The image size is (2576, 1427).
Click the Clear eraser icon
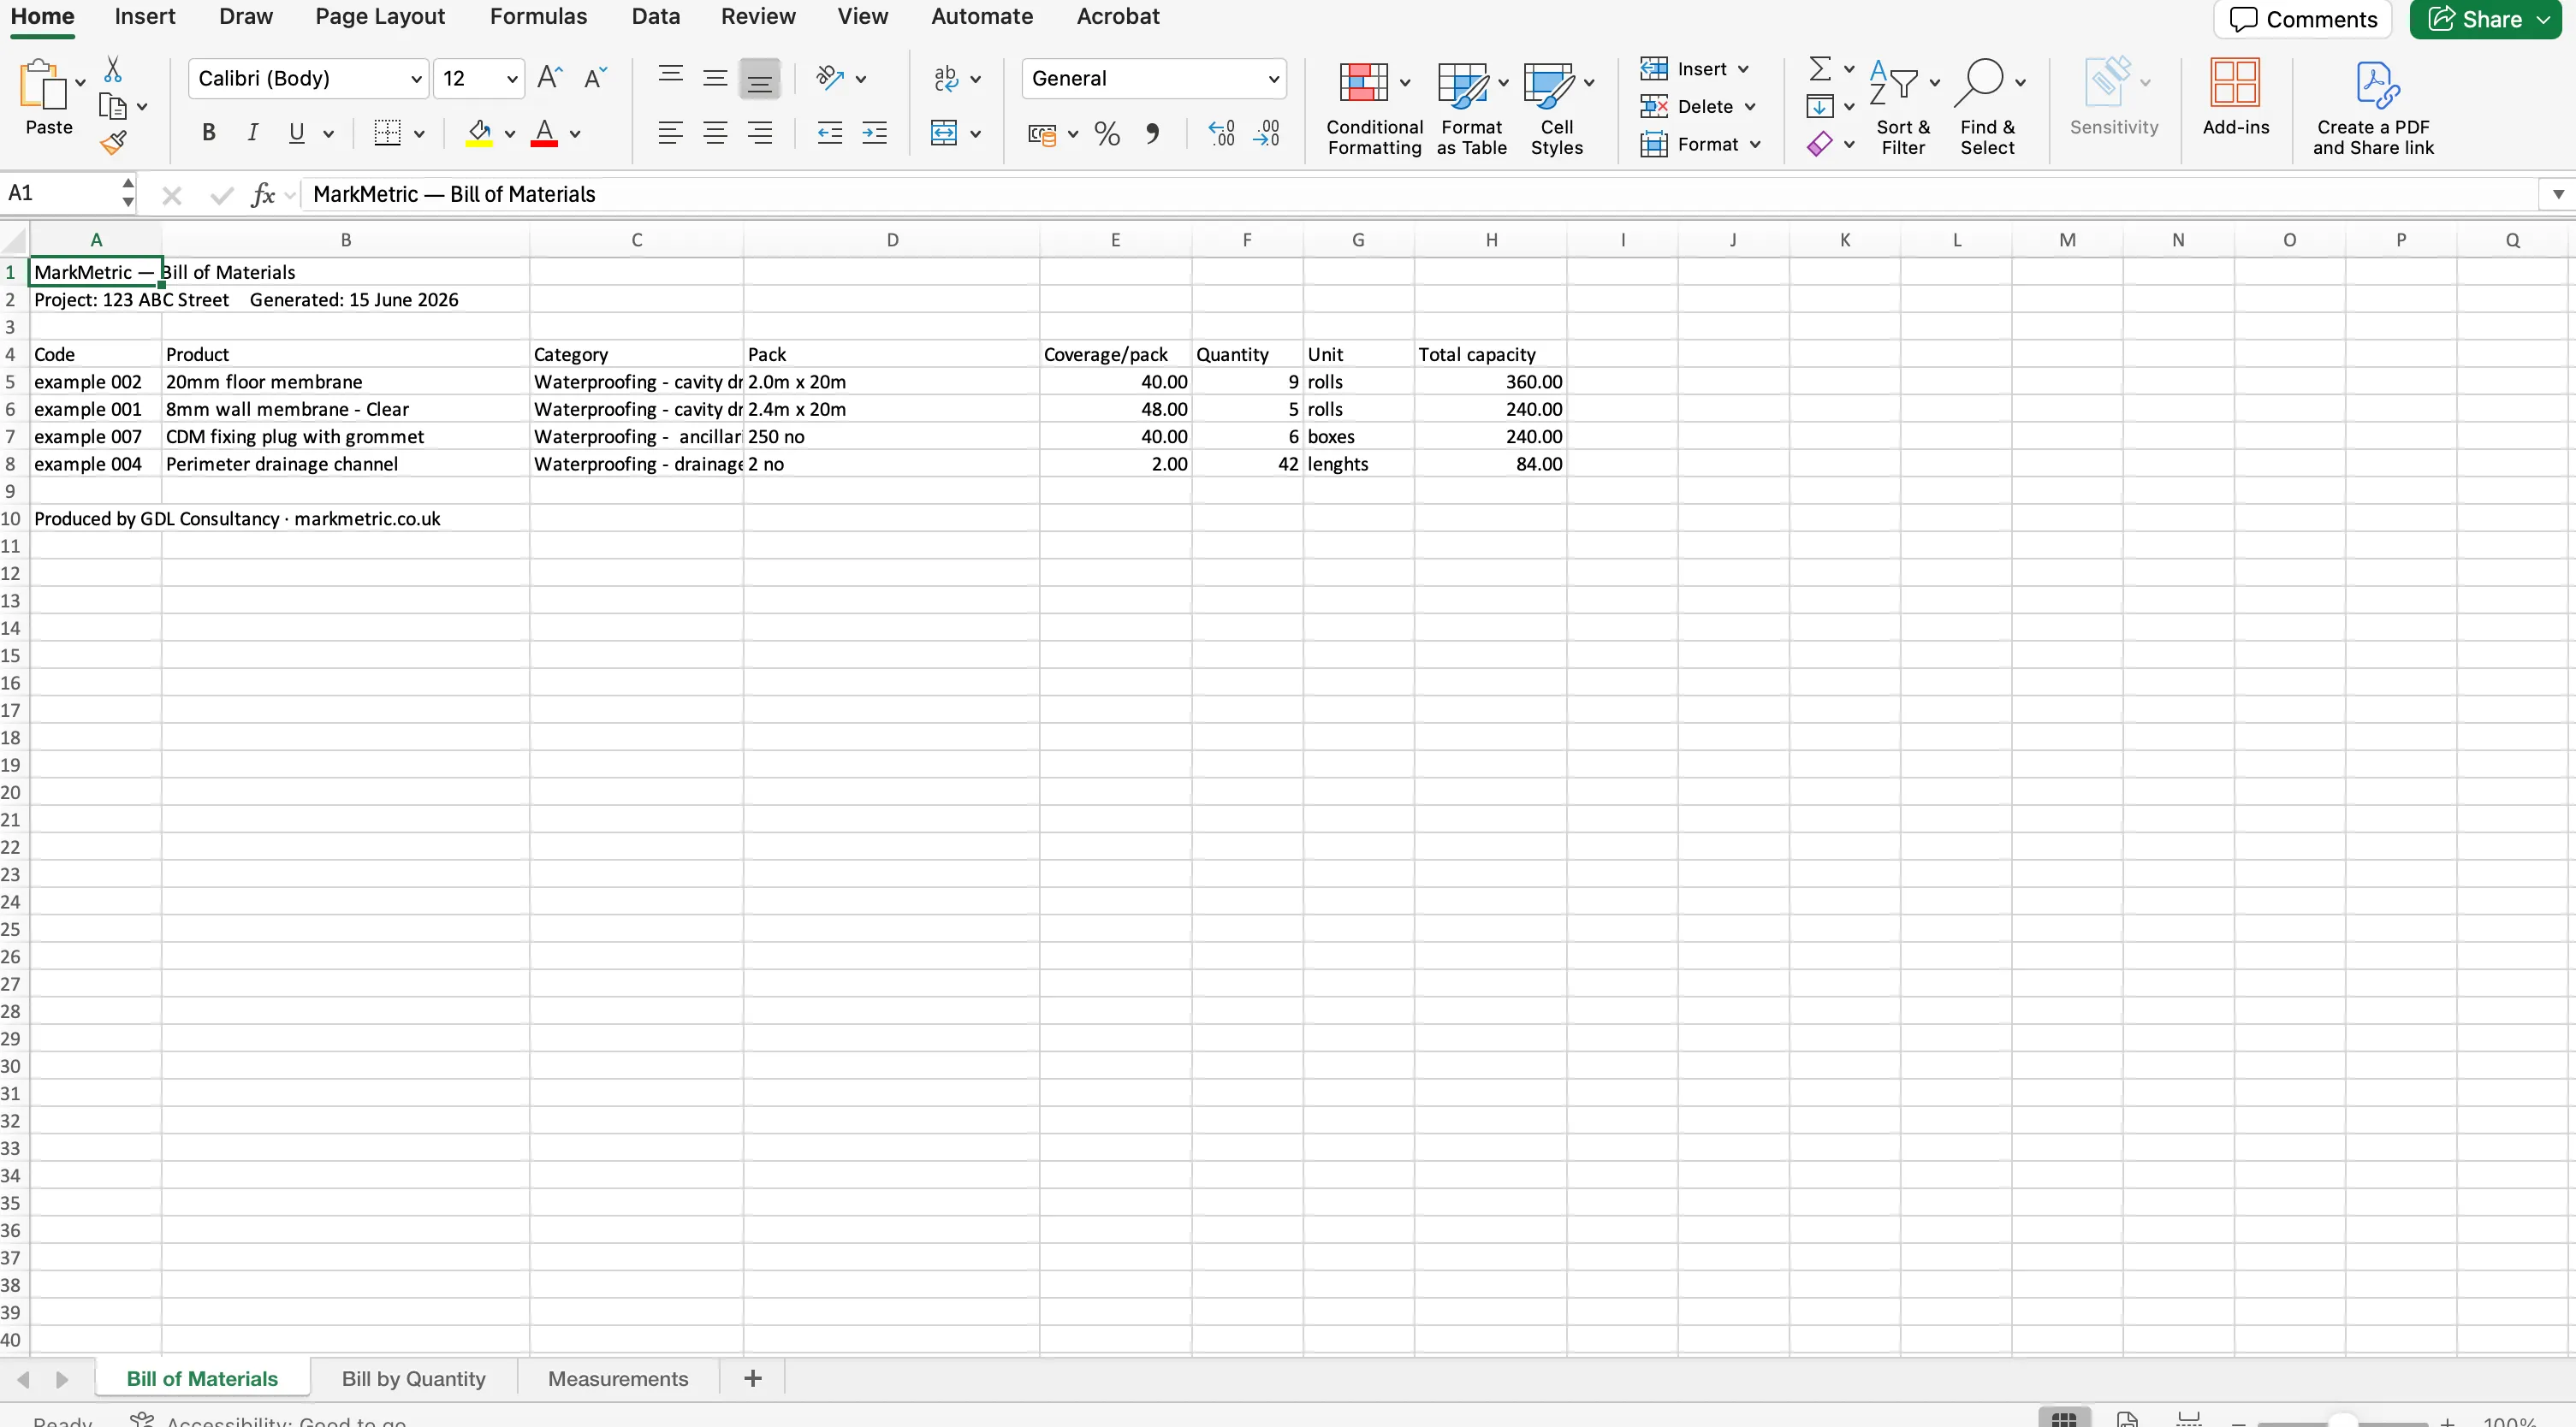1820,144
